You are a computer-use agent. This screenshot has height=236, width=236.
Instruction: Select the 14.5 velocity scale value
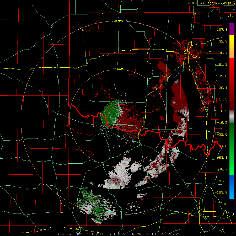(x=223, y=99)
